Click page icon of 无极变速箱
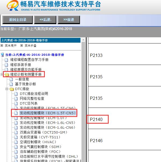The image size is (161, 162). [x=16, y=137]
